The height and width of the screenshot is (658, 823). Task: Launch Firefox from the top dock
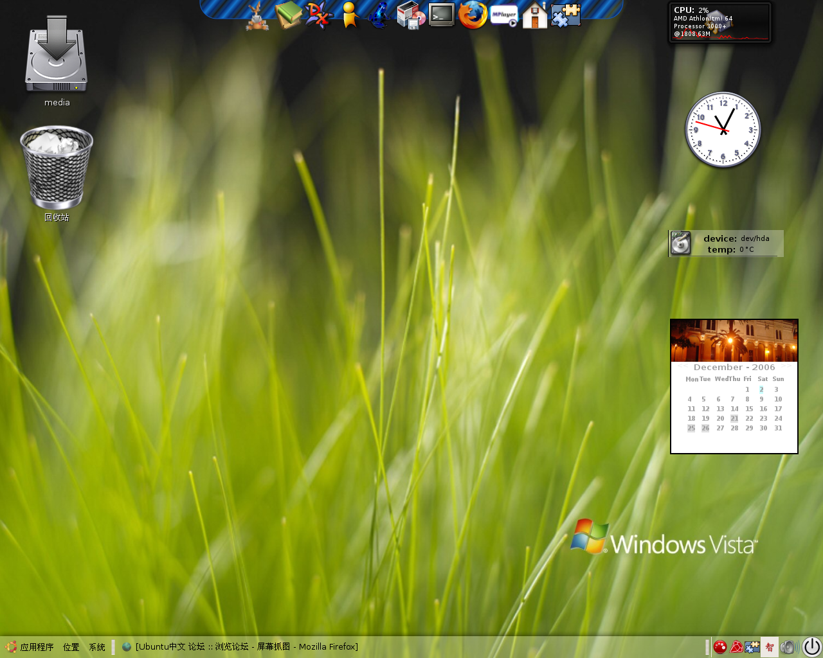click(x=473, y=15)
